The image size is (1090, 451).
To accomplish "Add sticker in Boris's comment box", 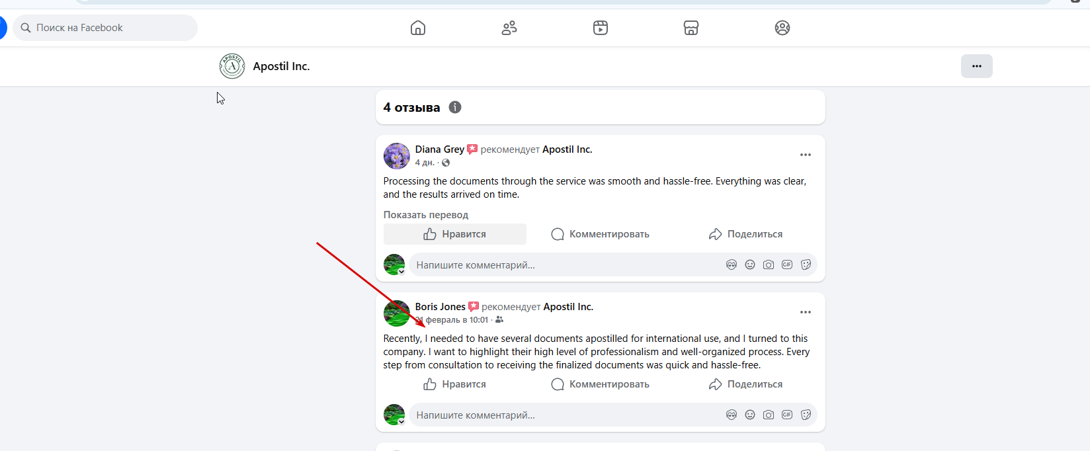I will pos(806,415).
